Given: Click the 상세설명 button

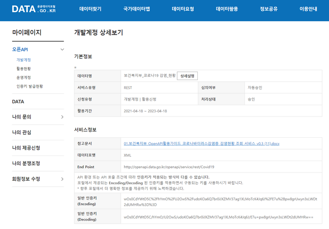Looking at the screenshot, I should pyautogui.click(x=187, y=76).
